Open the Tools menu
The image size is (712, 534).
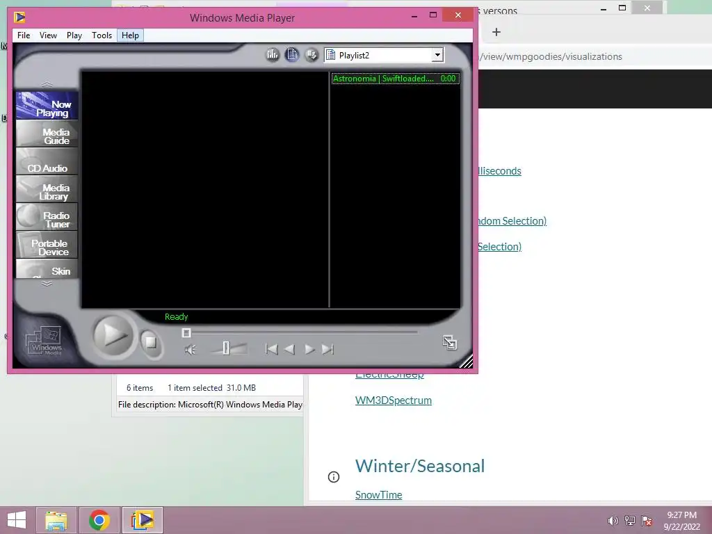click(x=102, y=35)
